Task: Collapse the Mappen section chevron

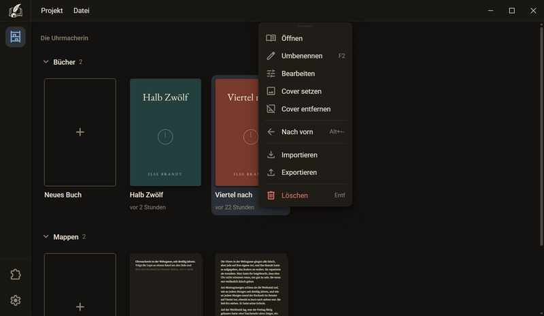Action: tap(46, 237)
